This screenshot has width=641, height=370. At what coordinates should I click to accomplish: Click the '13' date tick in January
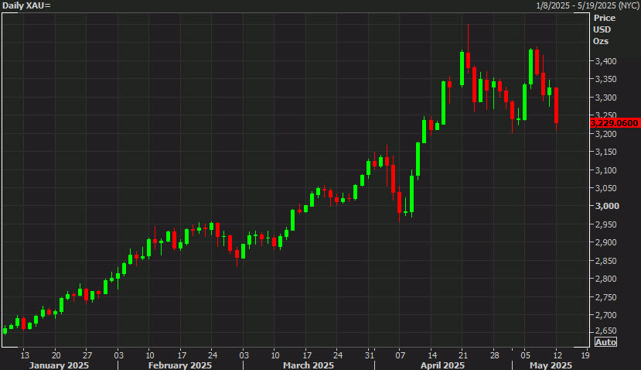(x=25, y=355)
